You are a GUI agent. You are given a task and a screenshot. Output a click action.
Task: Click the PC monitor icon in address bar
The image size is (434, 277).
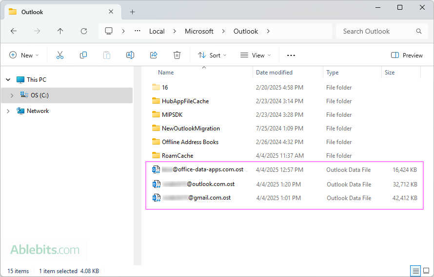[108, 31]
